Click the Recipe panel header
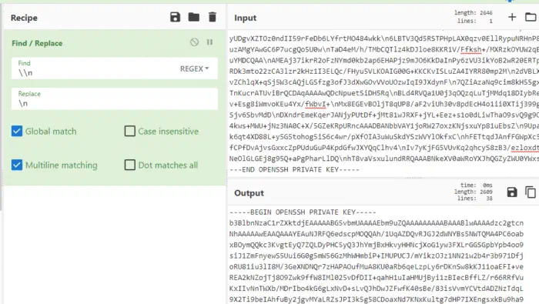539x304 pixels. click(x=24, y=18)
